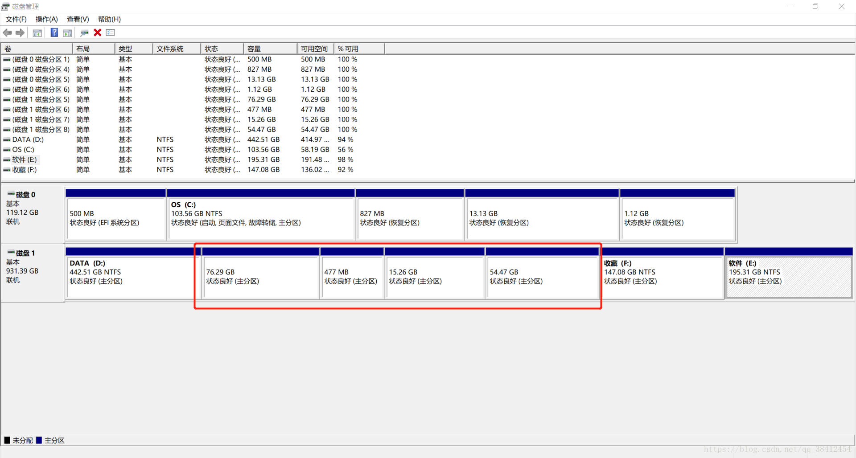Click the 58.19 GB free space cell
The height and width of the screenshot is (458, 856).
[315, 150]
